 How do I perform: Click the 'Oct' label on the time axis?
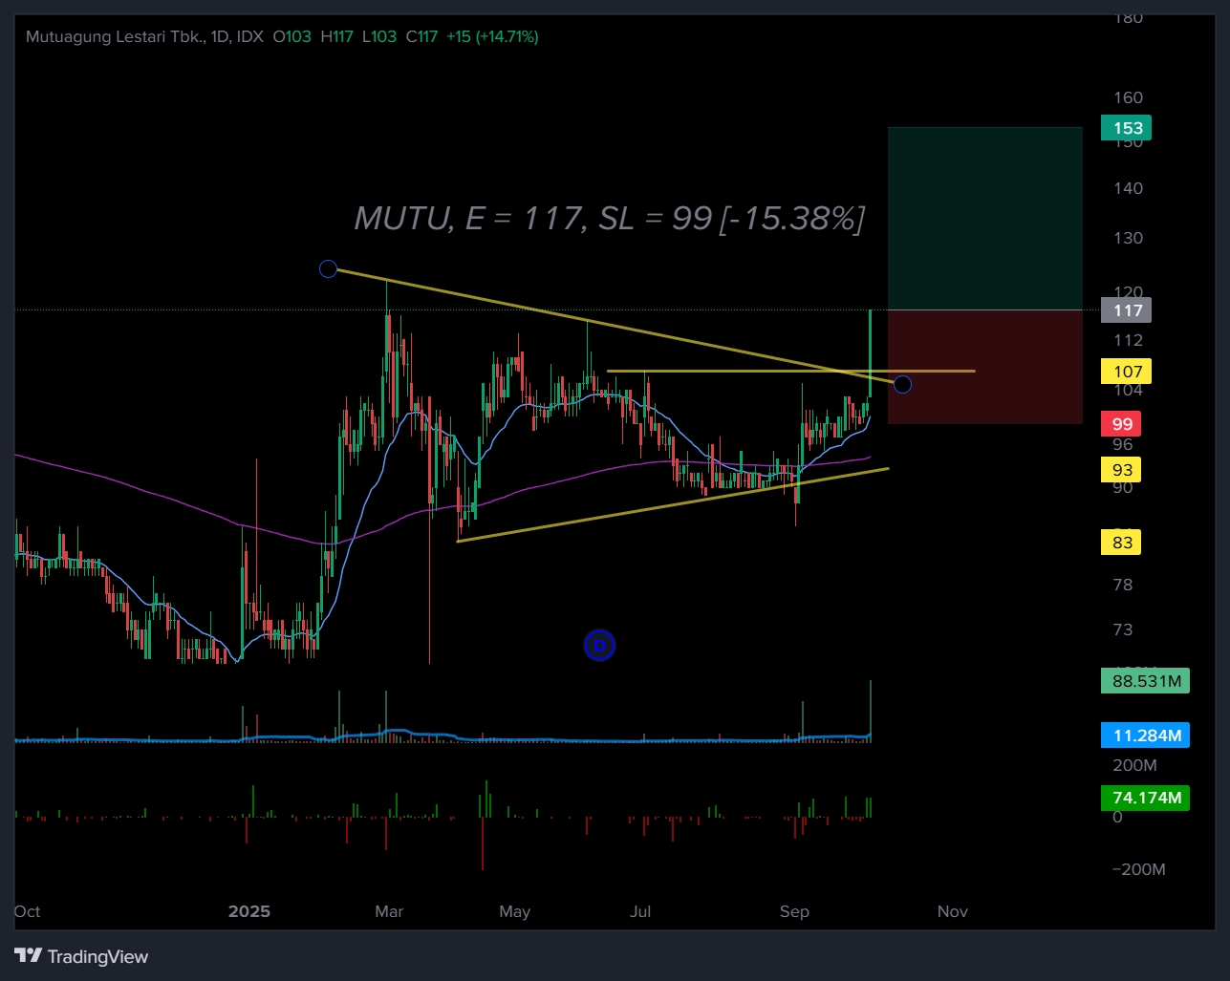pyautogui.click(x=27, y=911)
